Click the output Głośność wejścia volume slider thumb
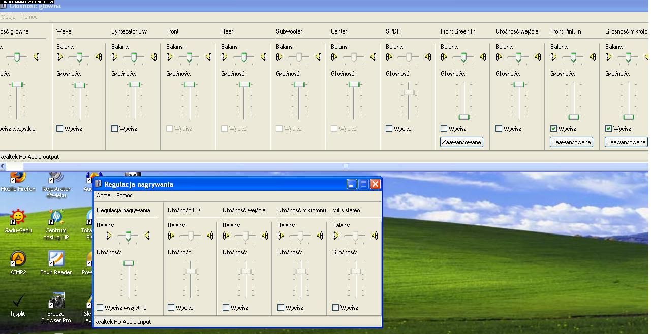Image resolution: width=651 pixels, height=334 pixels. click(x=519, y=85)
